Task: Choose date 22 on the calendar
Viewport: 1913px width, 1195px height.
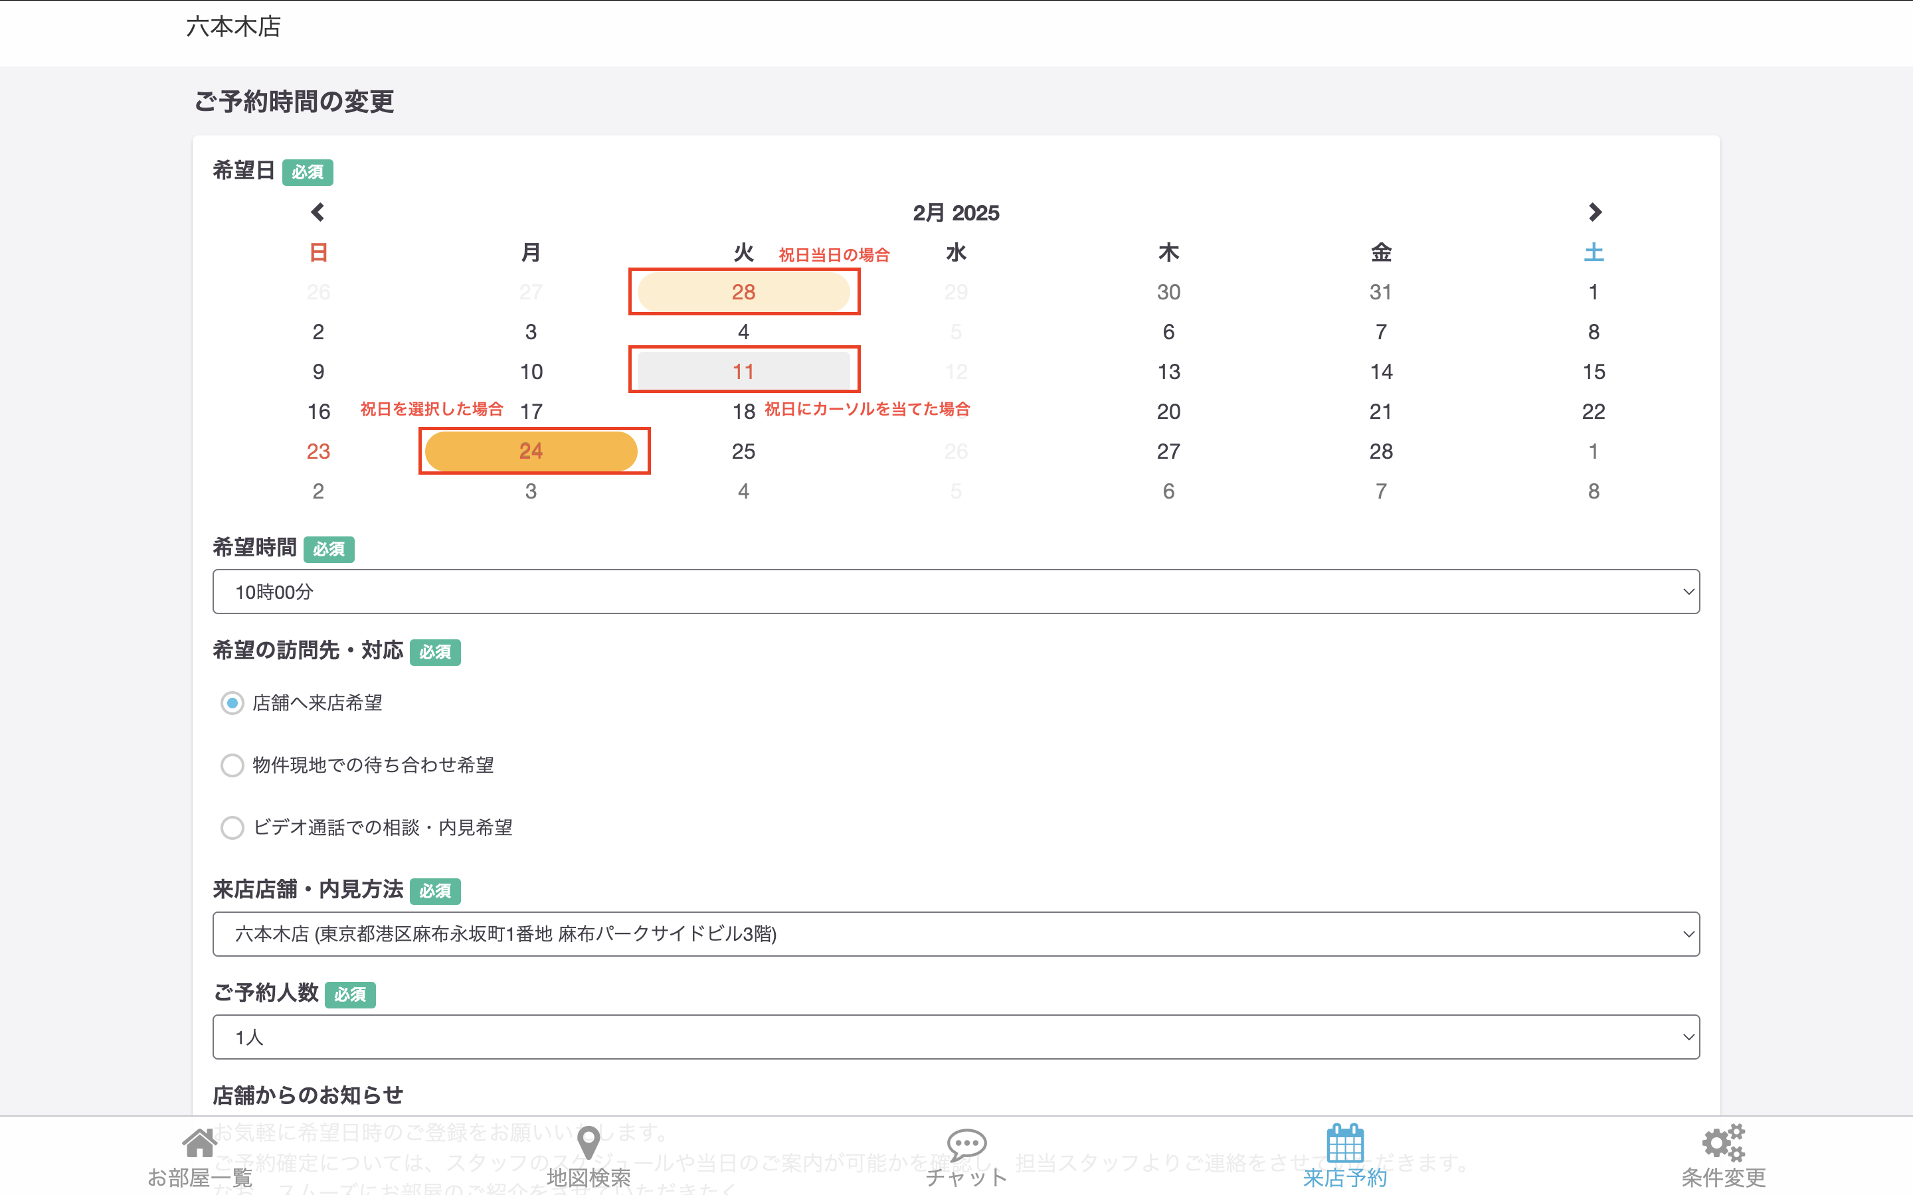Action: (x=1594, y=411)
